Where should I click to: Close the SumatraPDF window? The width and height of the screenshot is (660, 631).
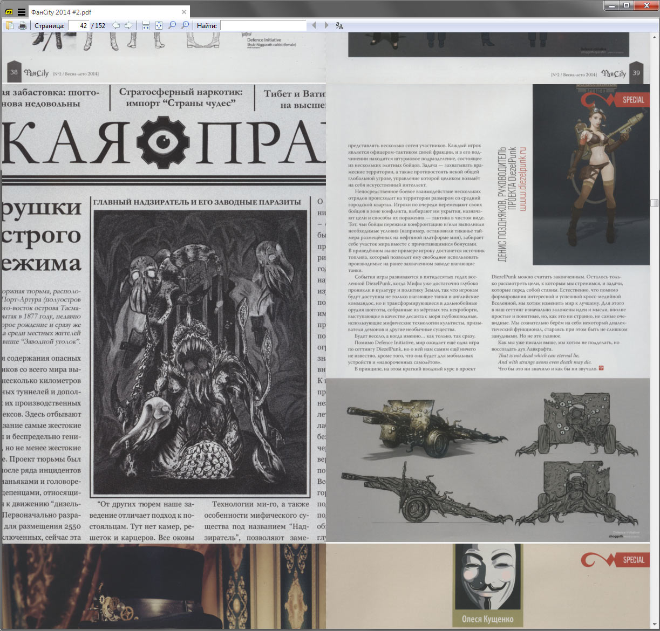645,6
